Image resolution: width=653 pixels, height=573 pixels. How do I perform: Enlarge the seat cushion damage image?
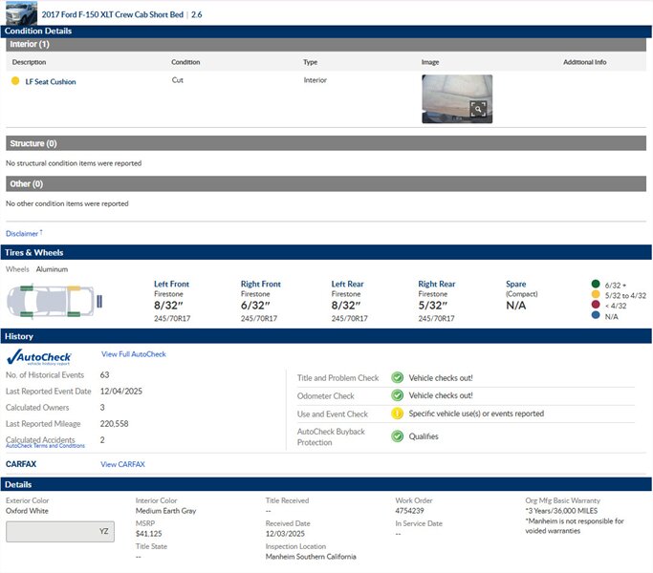[478, 110]
